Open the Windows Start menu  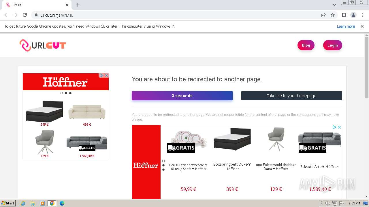[x=8, y=203]
